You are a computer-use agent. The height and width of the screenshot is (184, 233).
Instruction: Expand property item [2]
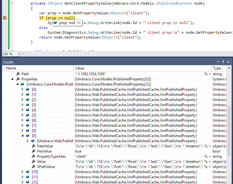(x=22, y=100)
